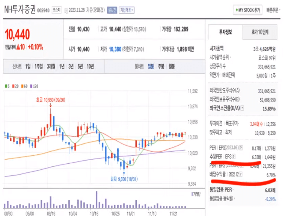
Task: Click the 상장주식수 value 331,665,921
Action: click(267, 67)
